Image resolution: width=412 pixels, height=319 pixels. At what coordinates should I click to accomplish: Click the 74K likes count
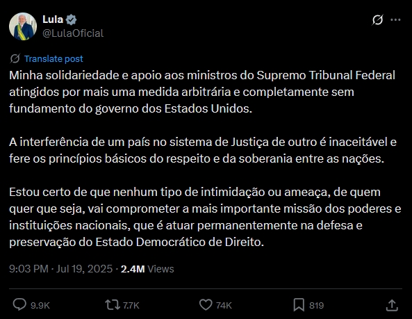click(x=224, y=305)
